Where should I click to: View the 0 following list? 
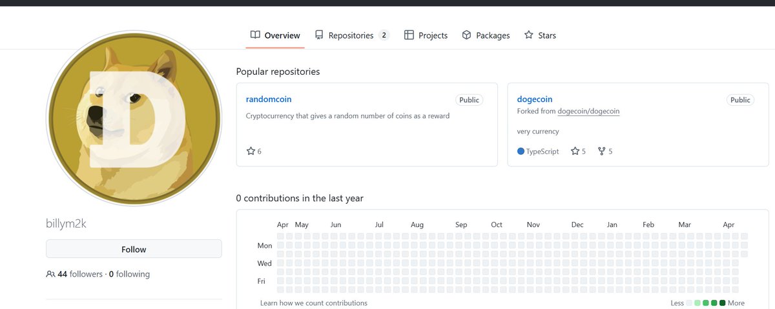pos(129,274)
